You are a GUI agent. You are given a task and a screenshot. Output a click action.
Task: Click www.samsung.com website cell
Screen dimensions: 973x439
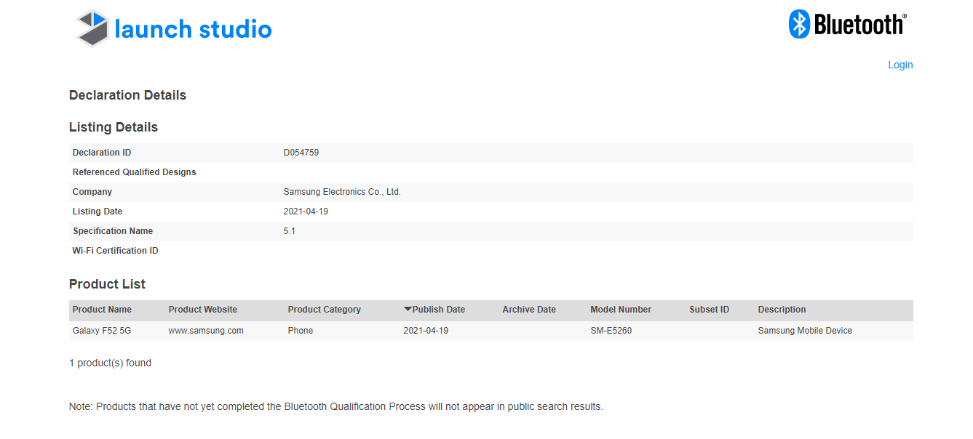[206, 331]
